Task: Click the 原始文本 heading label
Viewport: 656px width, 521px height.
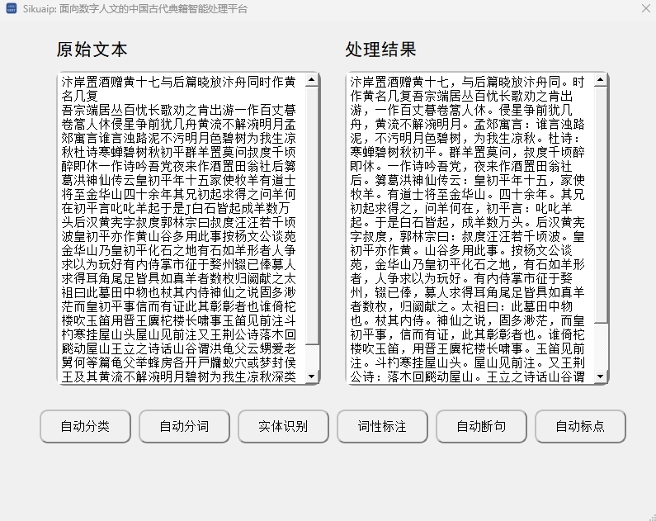Action: pos(92,50)
